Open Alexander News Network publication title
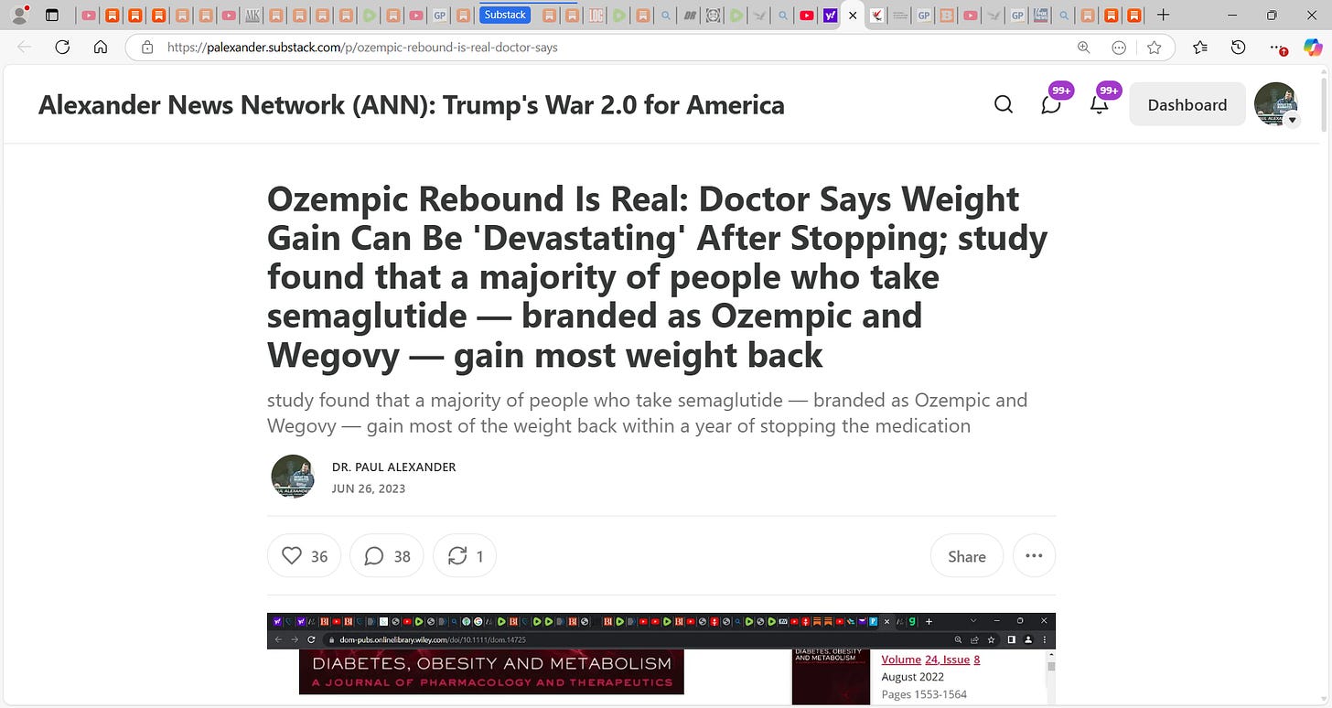1332x708 pixels. 412,105
